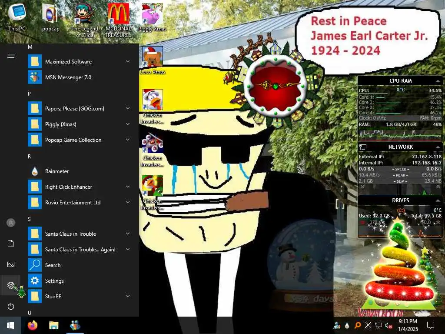Click the Internal IP value 192.168.16.2
The width and height of the screenshot is (445, 334).
[427, 163]
